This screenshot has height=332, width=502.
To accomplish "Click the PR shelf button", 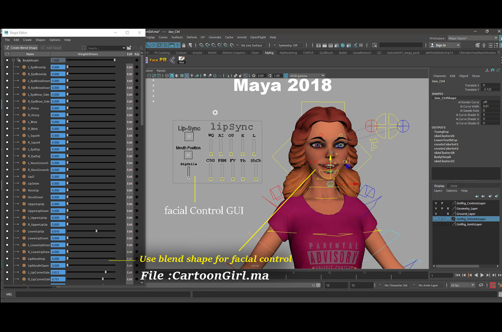I will tap(163, 60).
